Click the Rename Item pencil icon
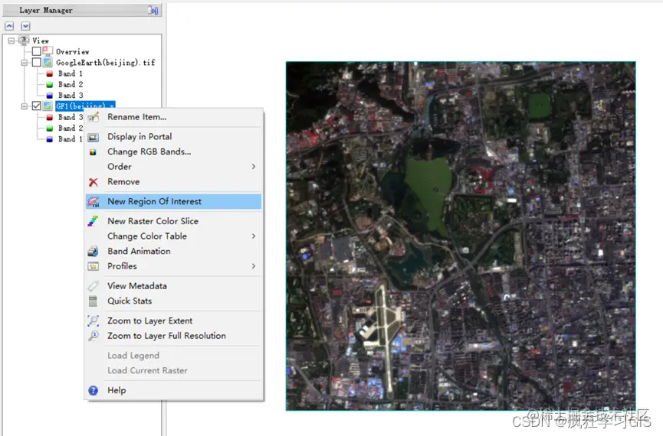Image resolution: width=663 pixels, height=436 pixels. 93,117
